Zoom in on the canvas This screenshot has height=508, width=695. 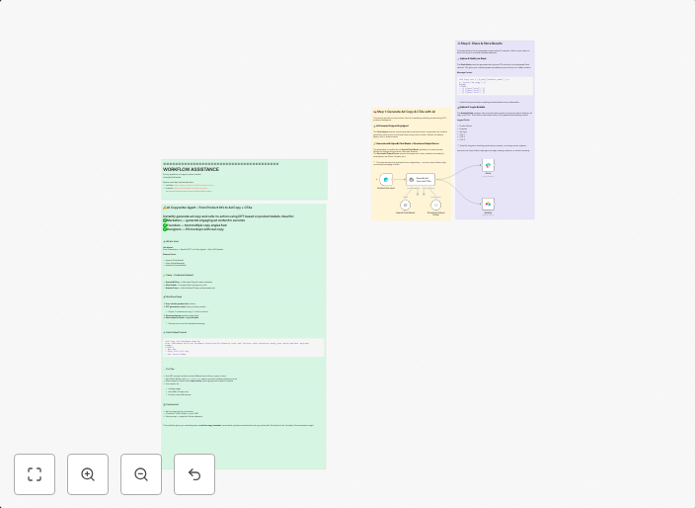(88, 474)
